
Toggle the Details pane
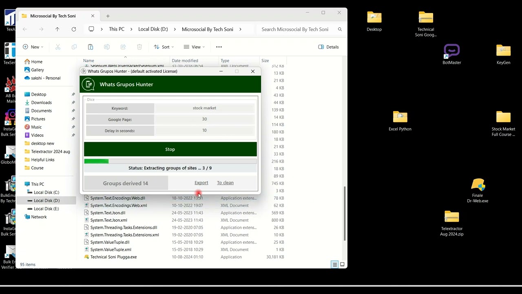click(x=329, y=47)
